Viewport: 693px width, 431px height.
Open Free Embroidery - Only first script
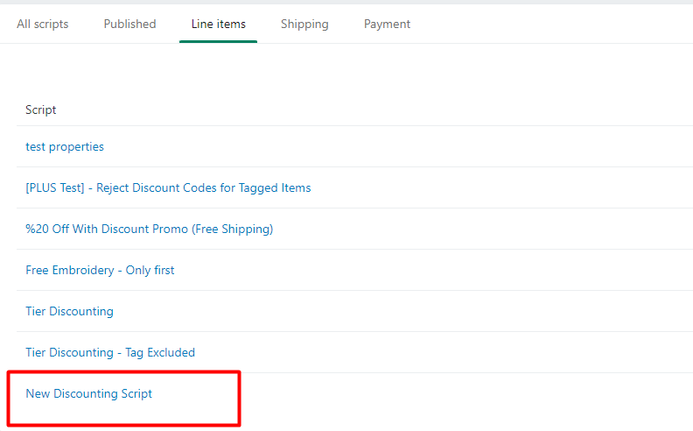pos(100,270)
